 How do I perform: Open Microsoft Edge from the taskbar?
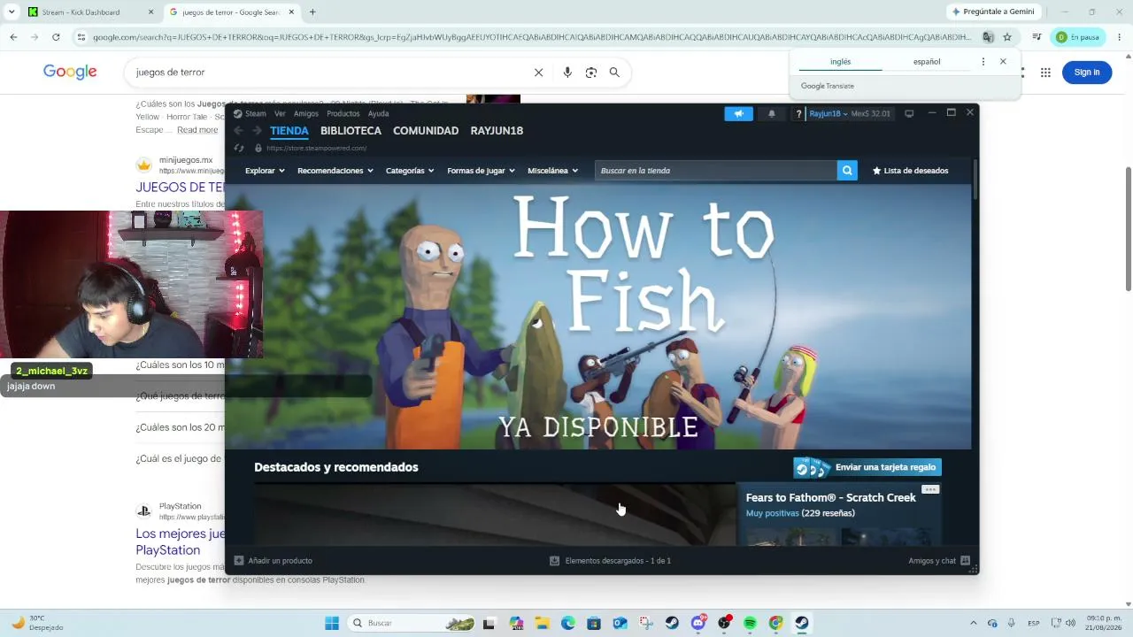click(x=568, y=623)
